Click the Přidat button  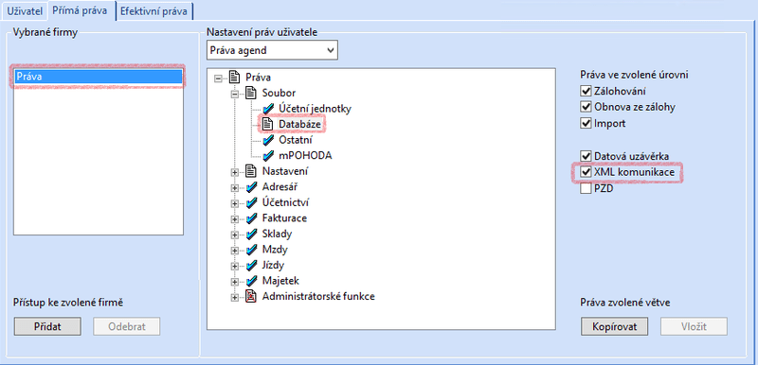(x=47, y=326)
